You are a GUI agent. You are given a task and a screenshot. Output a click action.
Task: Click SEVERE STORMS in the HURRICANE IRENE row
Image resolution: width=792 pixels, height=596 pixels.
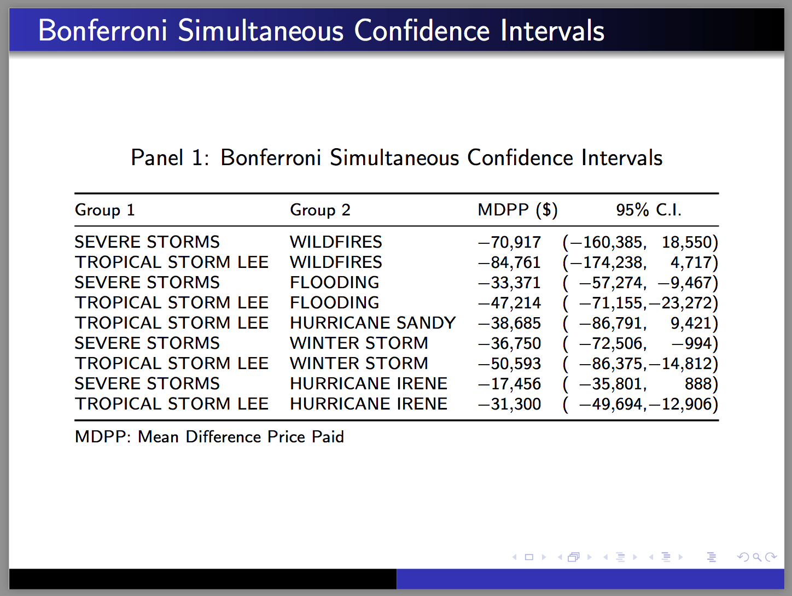pos(147,383)
